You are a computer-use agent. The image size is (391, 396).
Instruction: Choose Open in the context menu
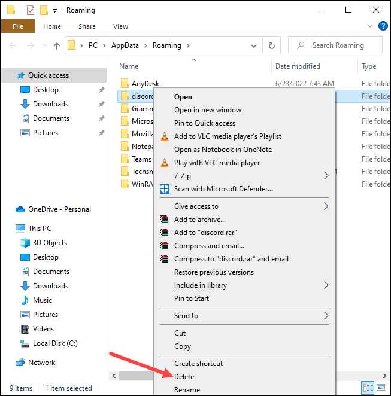(x=183, y=97)
